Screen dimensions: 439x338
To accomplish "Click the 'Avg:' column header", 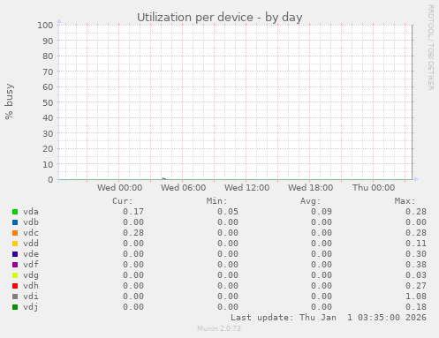I will point(310,201).
